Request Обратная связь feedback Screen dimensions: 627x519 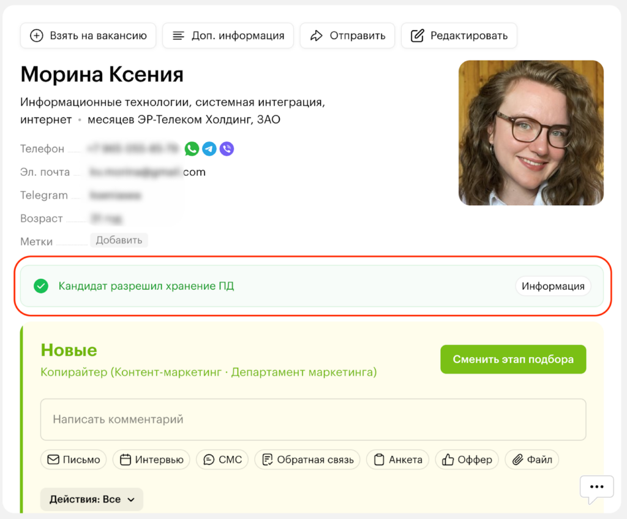[x=307, y=460]
